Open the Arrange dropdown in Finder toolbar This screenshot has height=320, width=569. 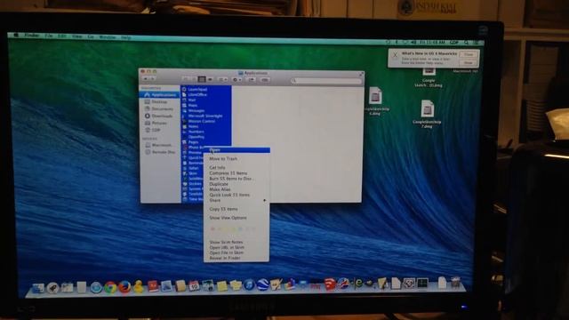(222, 79)
